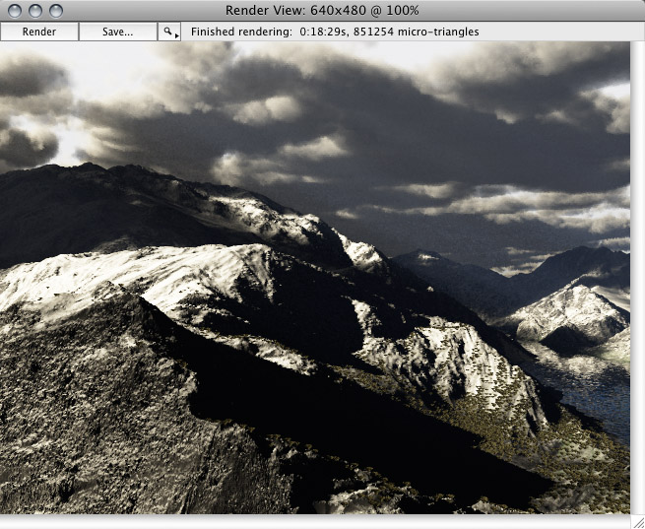Viewport: 645px width, 529px height.
Task: Click the window title 'Render View: 640x480 @ 100%'
Action: 322,10
